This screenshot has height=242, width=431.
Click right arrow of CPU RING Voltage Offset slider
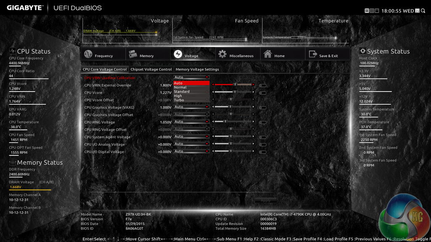pos(253,129)
